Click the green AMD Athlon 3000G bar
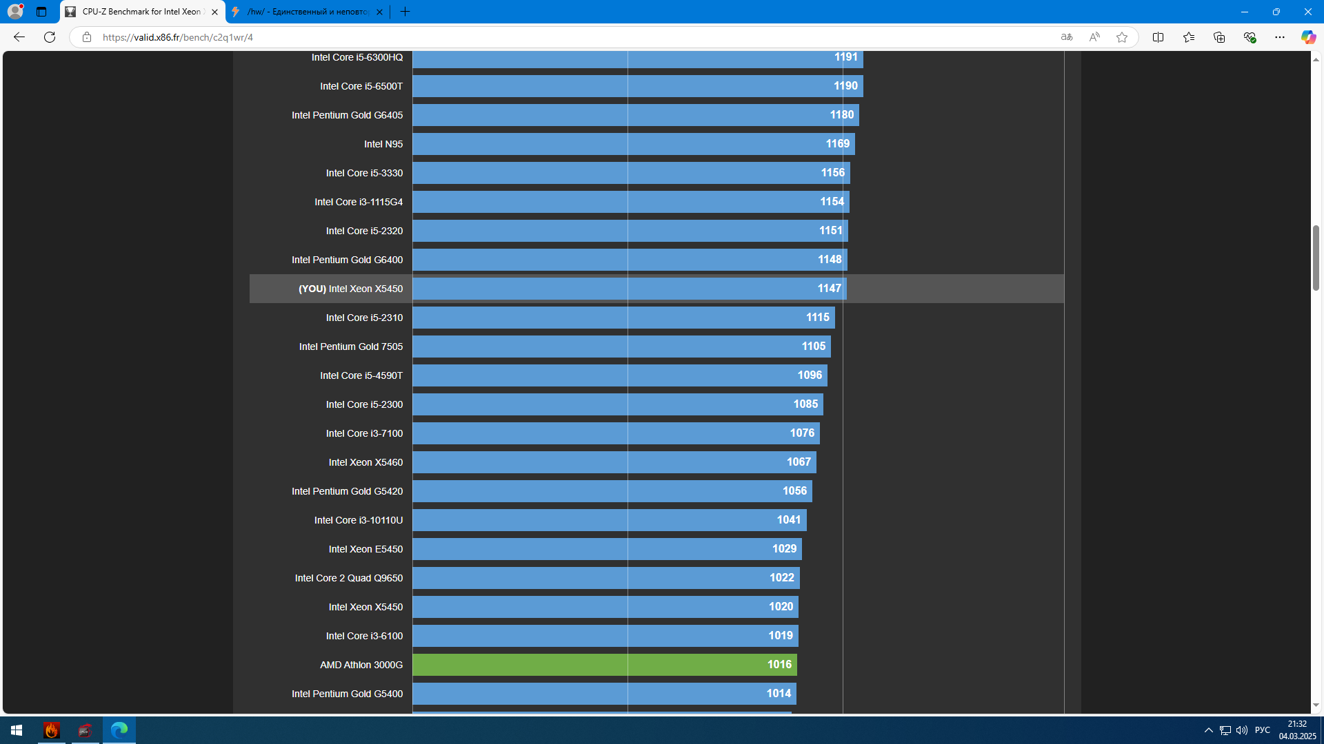Viewport: 1324px width, 744px height. point(605,665)
